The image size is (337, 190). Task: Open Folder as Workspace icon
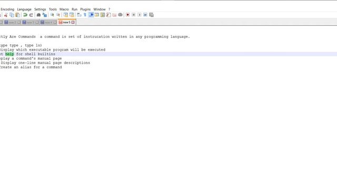coord(114,15)
